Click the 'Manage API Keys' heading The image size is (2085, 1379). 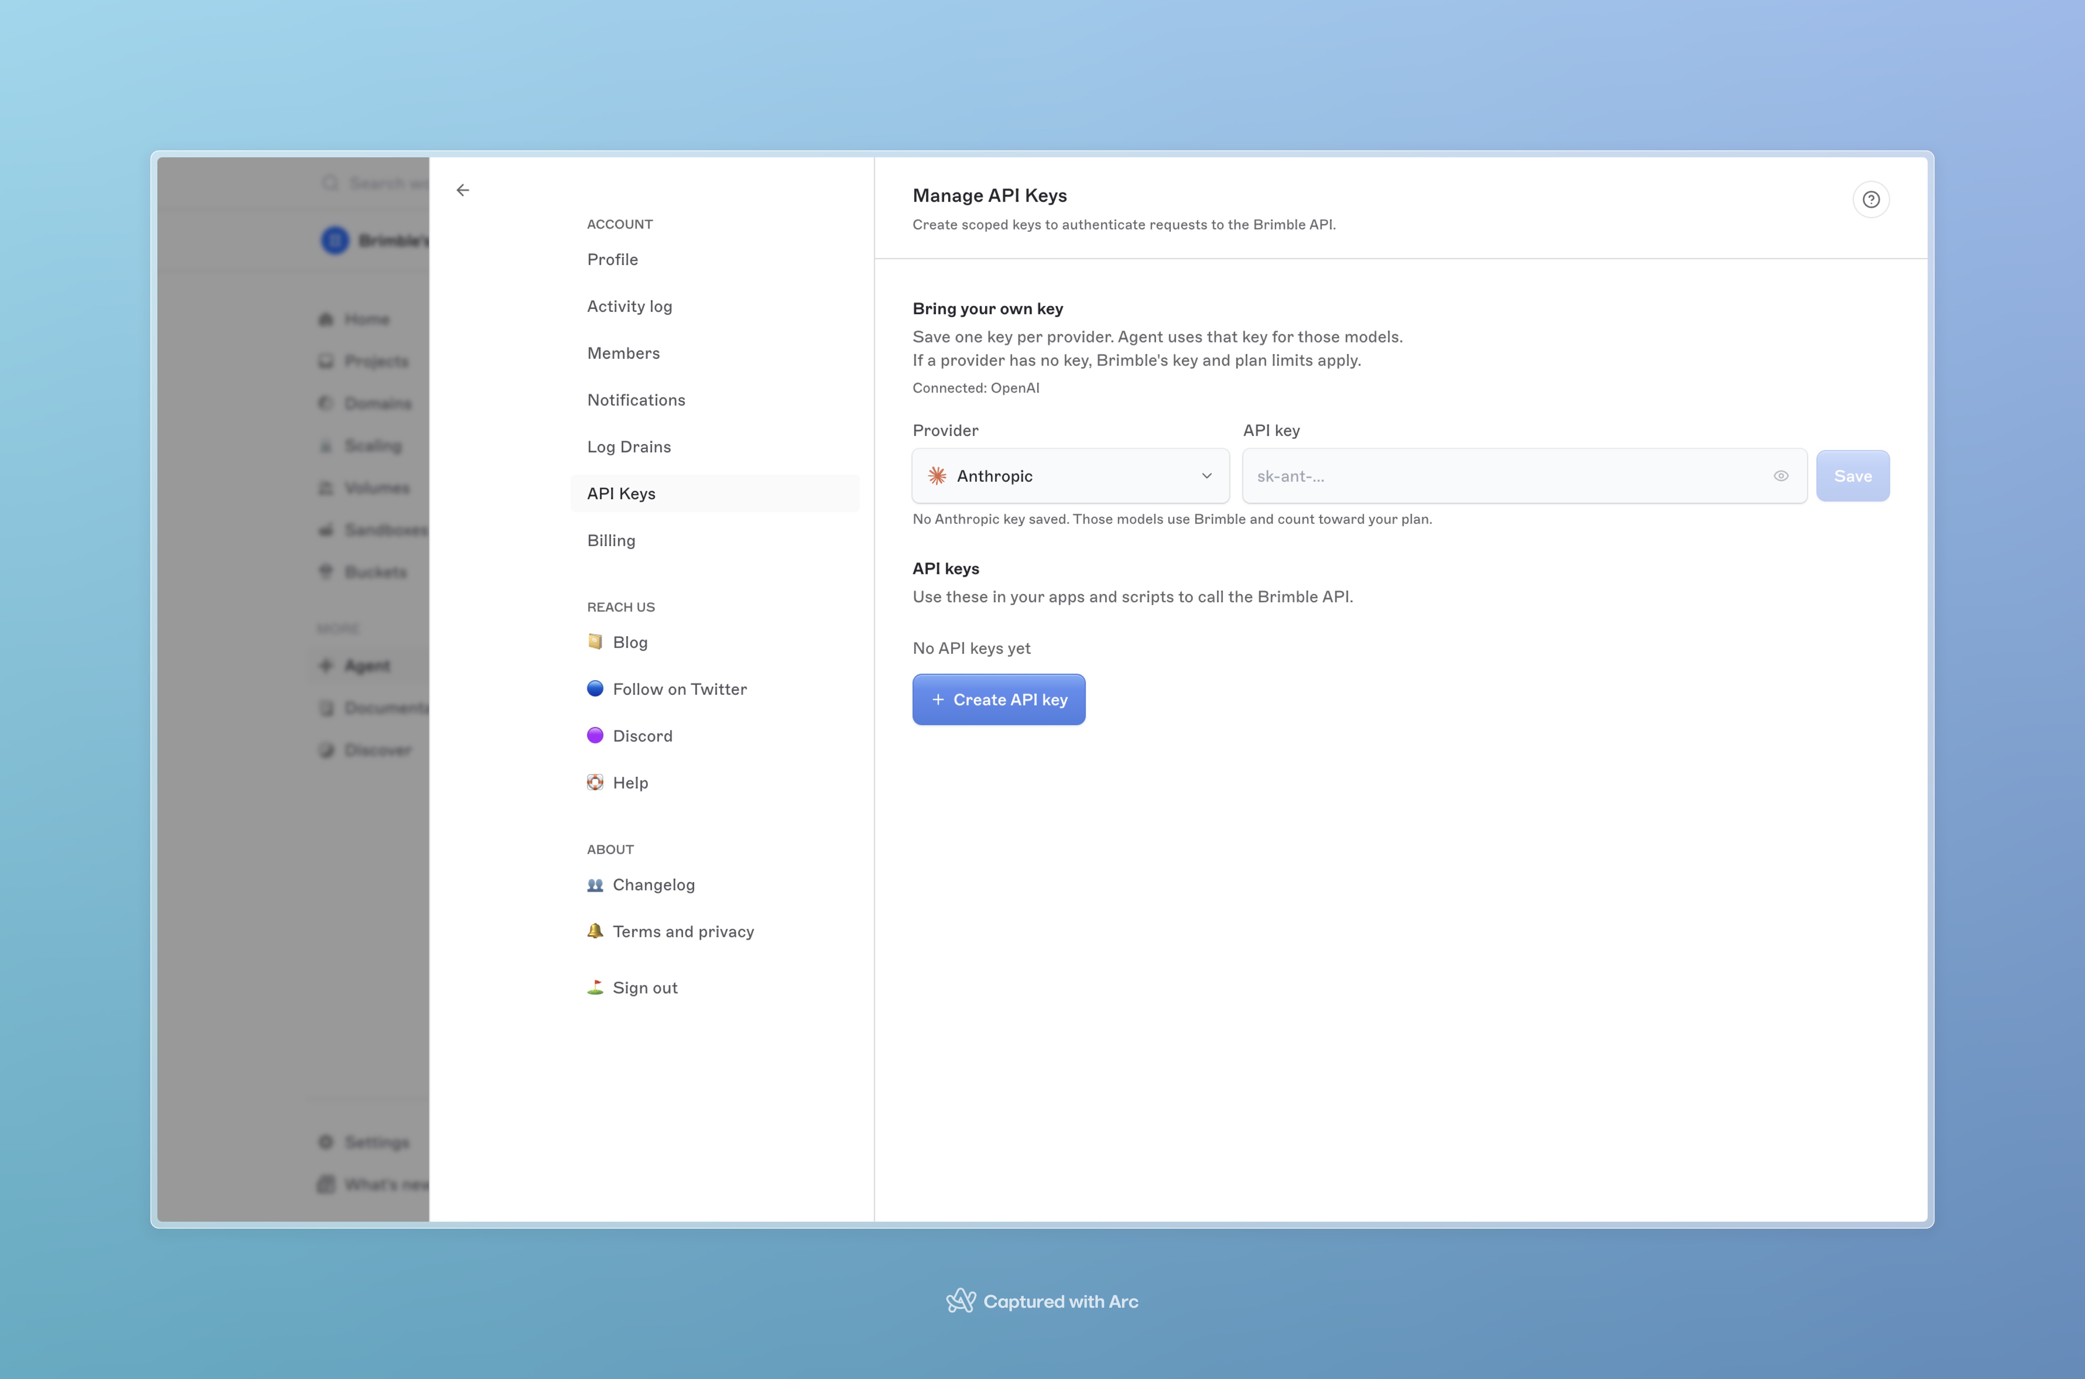click(990, 195)
